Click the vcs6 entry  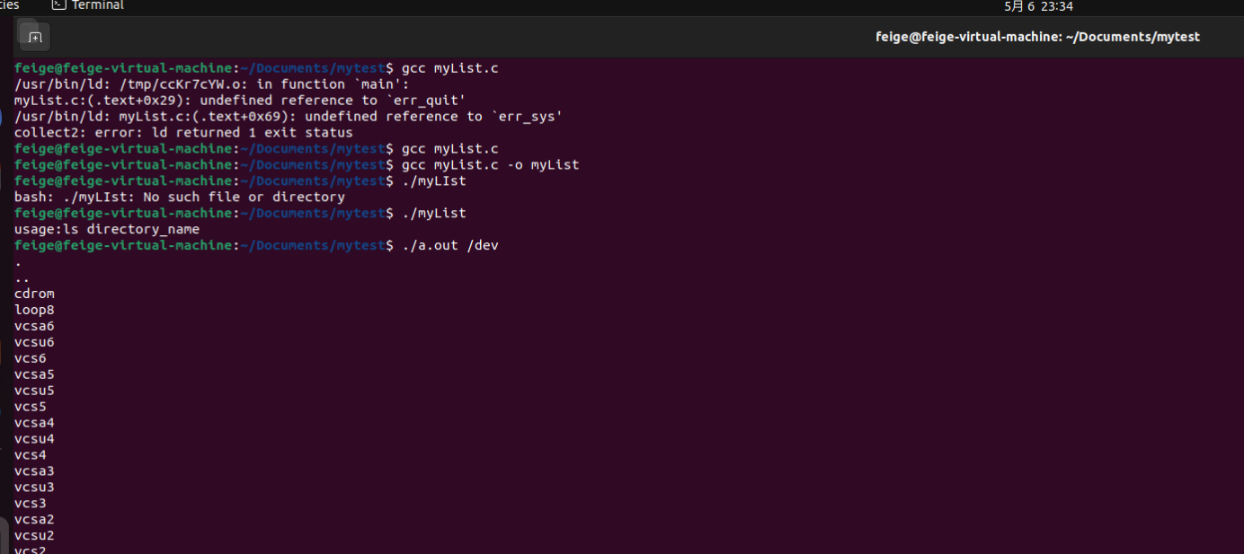31,359
